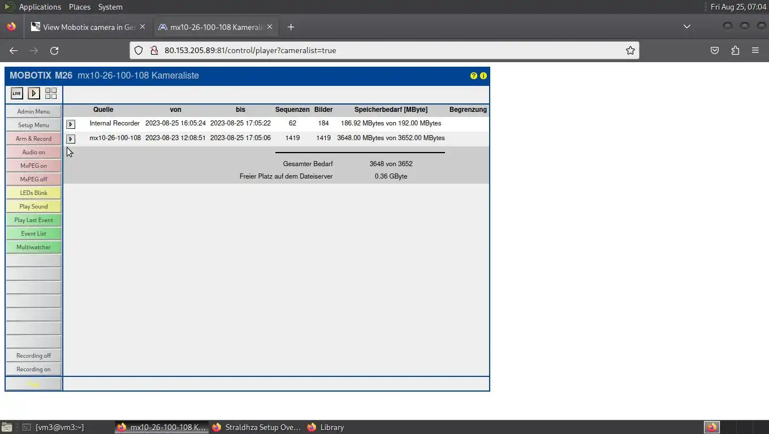Go back in Firefox
Image resolution: width=769 pixels, height=434 pixels.
coord(14,50)
